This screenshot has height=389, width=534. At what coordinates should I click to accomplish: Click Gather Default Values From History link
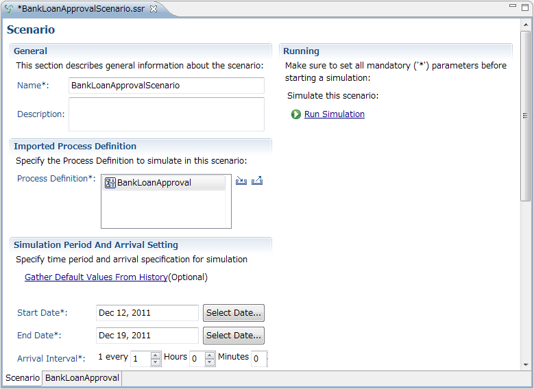(96, 277)
